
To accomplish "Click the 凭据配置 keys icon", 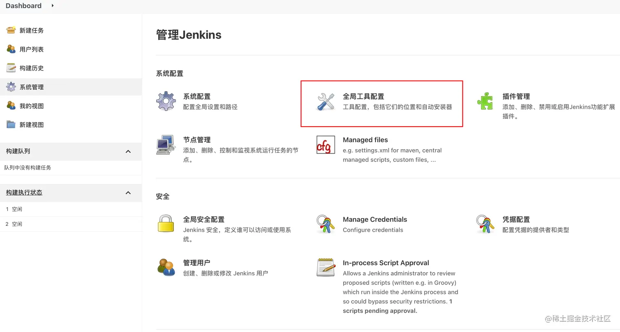I will pos(486,224).
